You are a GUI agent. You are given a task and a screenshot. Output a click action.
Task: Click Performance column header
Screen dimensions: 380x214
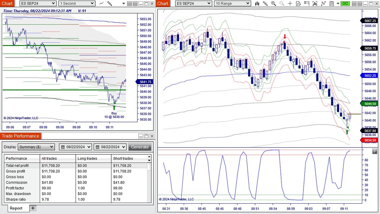click(22, 158)
